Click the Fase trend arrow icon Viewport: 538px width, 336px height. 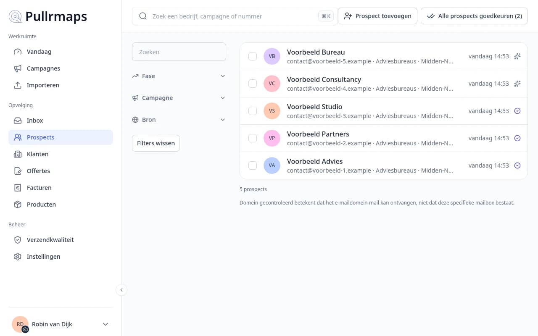coord(135,76)
